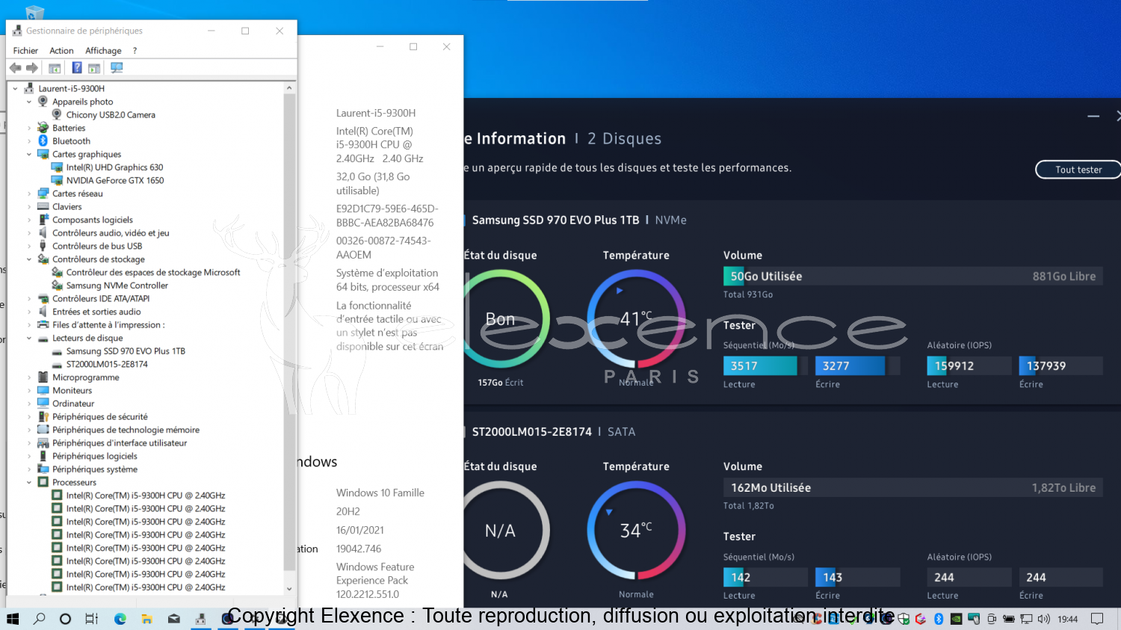Click the ST2000LM015 volume bar 162Mo Utilisée
The height and width of the screenshot is (630, 1121).
tap(913, 487)
